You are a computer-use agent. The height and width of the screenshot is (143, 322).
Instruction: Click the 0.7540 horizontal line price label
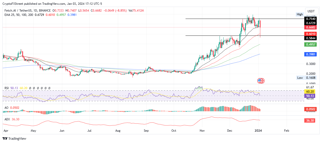coord(311,19)
